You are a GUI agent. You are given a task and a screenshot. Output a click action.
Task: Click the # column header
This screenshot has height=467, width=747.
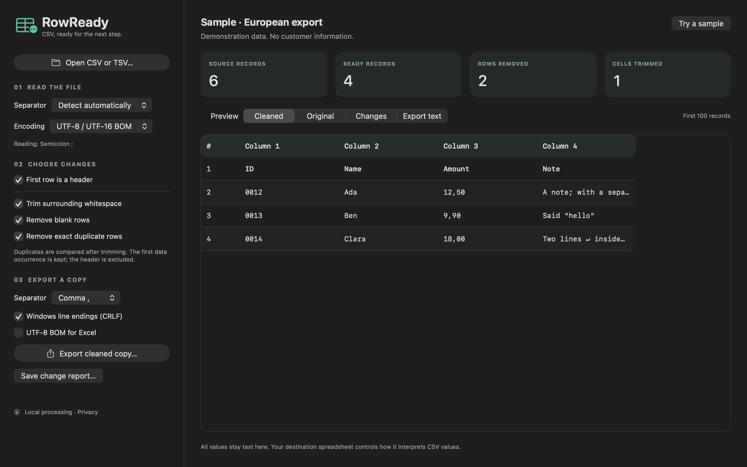point(209,146)
